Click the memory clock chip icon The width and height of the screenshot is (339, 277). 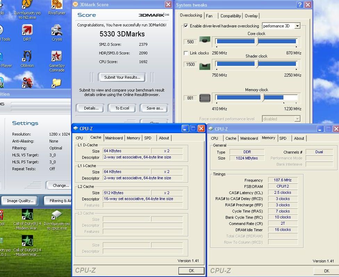tap(205, 98)
